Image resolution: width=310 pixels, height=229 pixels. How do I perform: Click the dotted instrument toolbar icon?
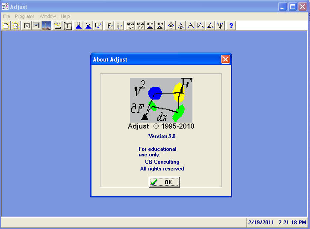(58, 26)
